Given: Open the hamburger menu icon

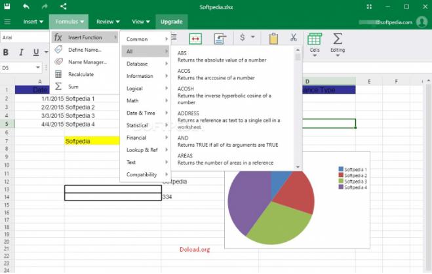Looking at the screenshot, I should (x=7, y=22).
